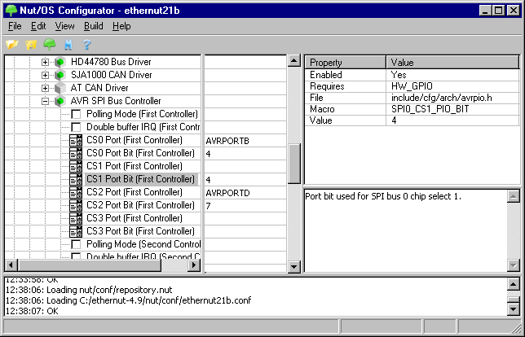Click the tree vertical scrollbar thumb
525x337 pixels.
click(x=294, y=163)
